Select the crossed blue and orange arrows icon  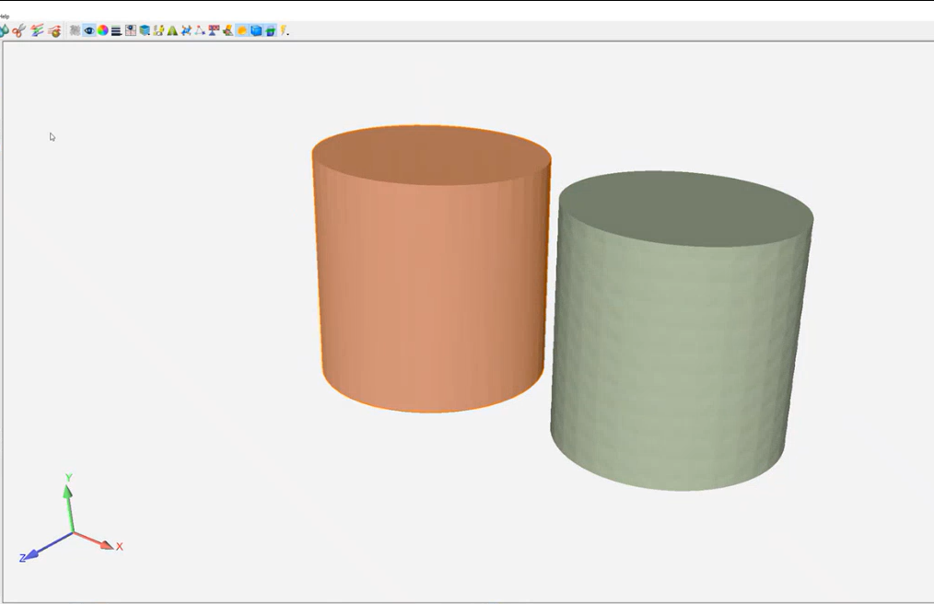185,30
